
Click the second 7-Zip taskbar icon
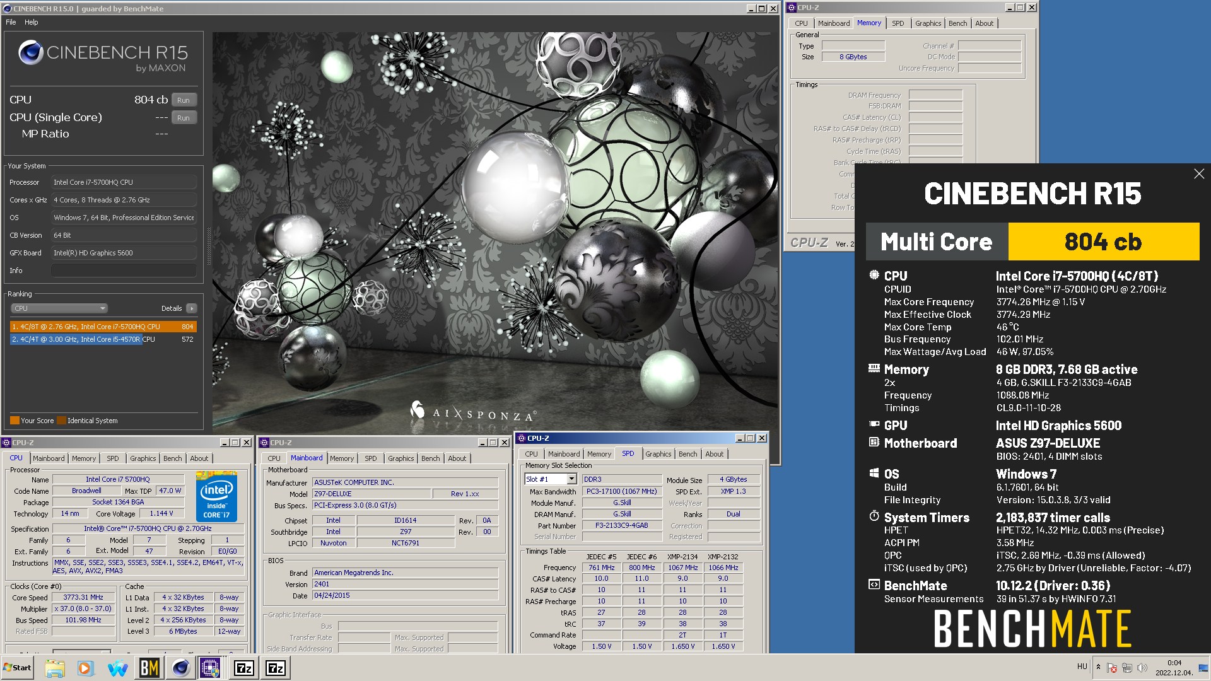(x=276, y=668)
